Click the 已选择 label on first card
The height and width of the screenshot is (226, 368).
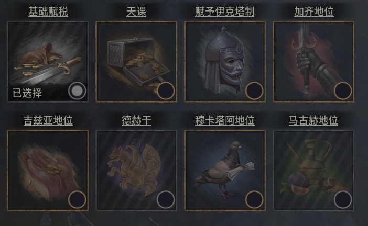pos(27,93)
